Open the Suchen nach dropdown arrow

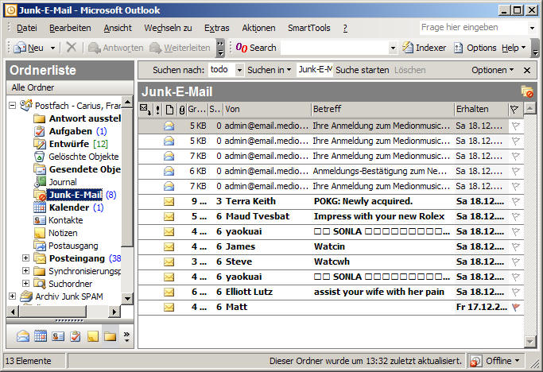point(239,70)
